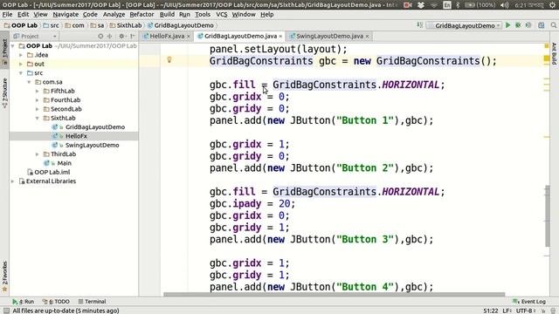559x314 pixels.
Task: Collapse the OOP Lab root node
Action: [x=13, y=46]
